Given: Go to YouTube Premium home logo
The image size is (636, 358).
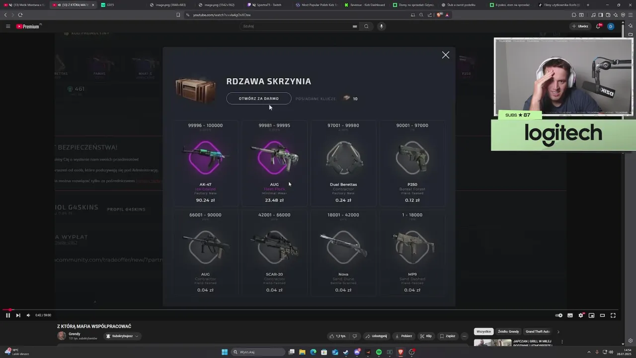Looking at the screenshot, I should click(x=28, y=26).
